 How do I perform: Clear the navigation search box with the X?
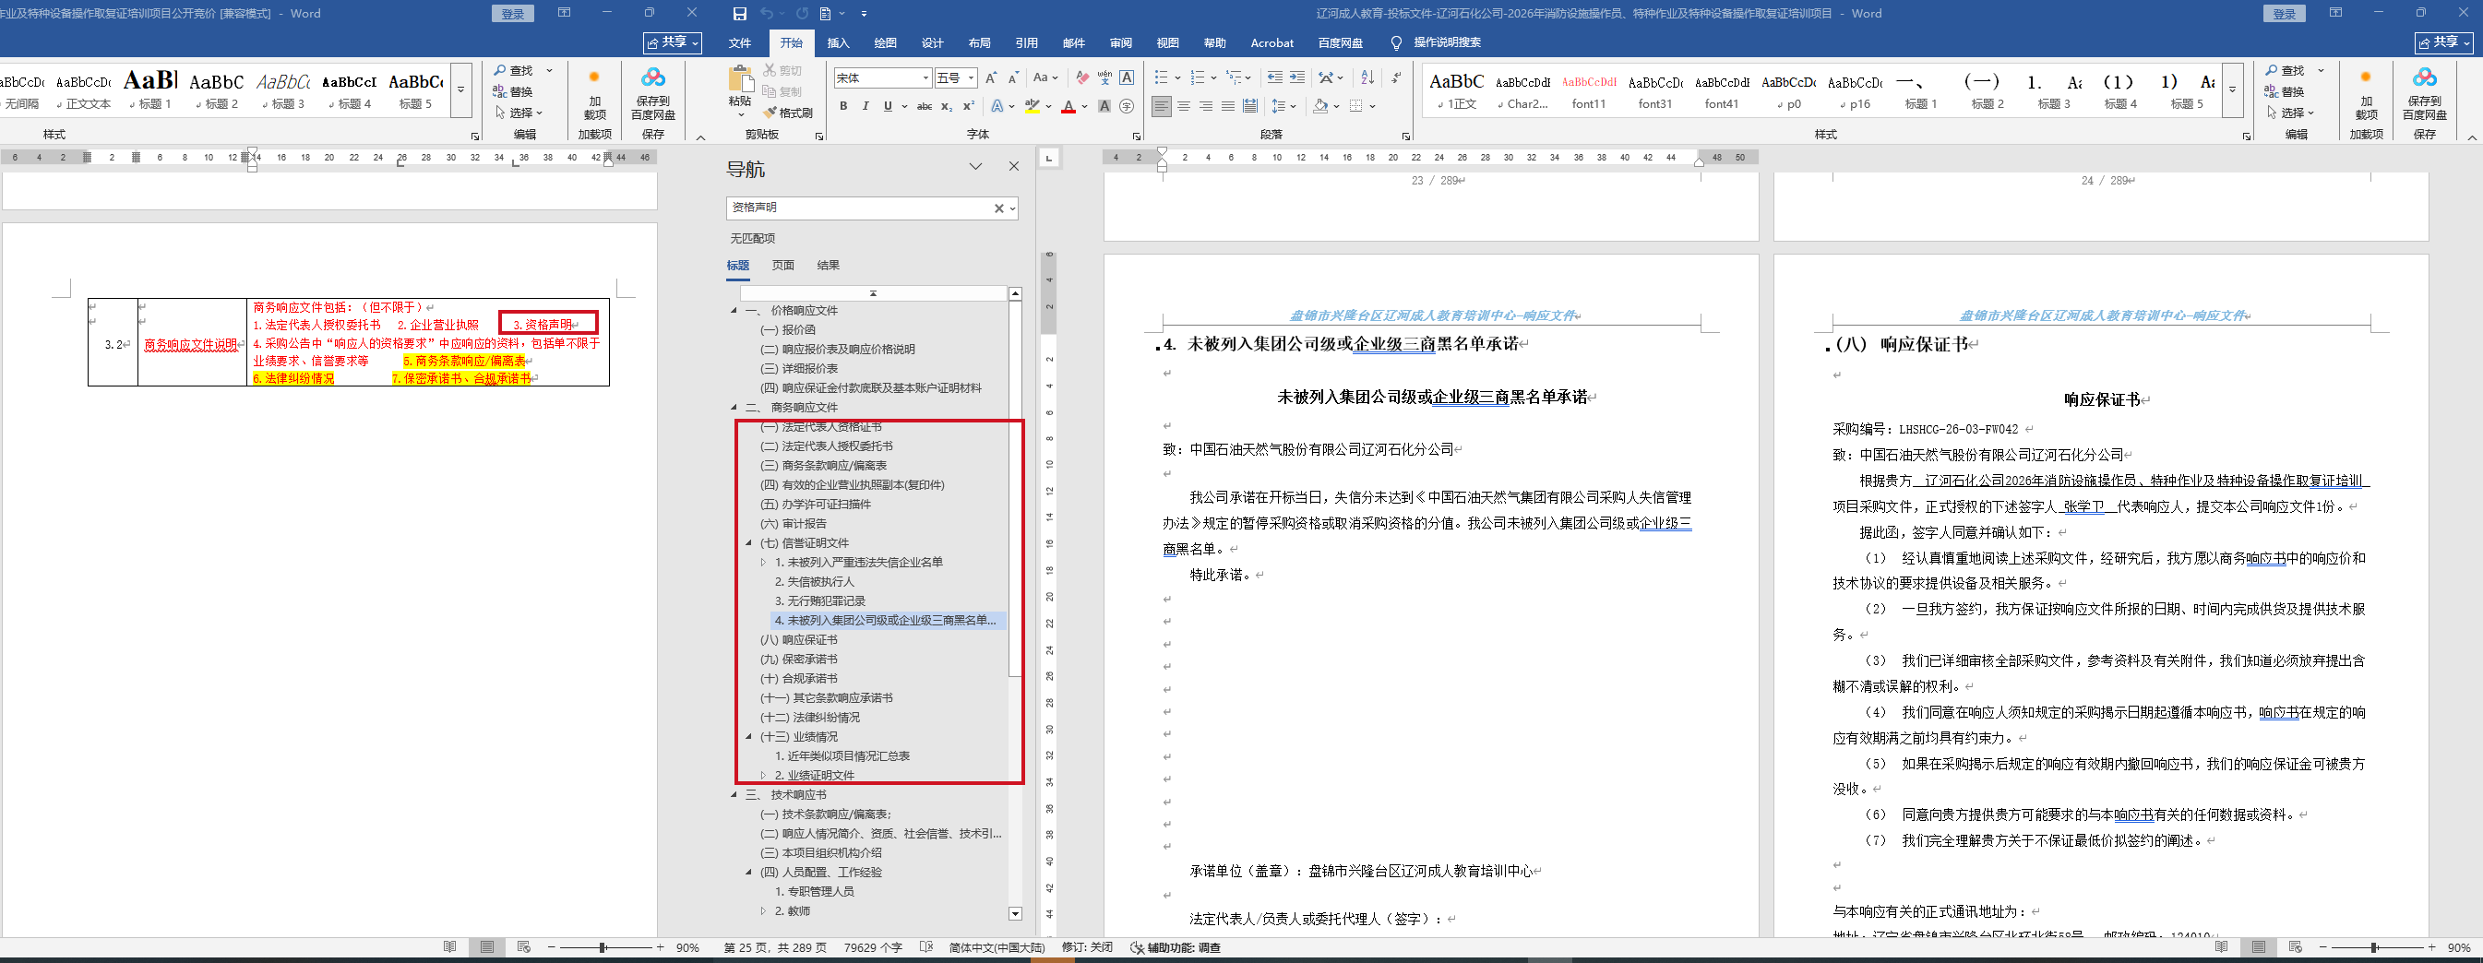[998, 208]
